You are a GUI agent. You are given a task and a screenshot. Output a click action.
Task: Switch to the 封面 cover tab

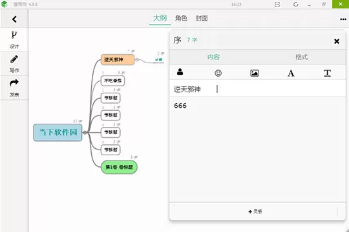(202, 18)
